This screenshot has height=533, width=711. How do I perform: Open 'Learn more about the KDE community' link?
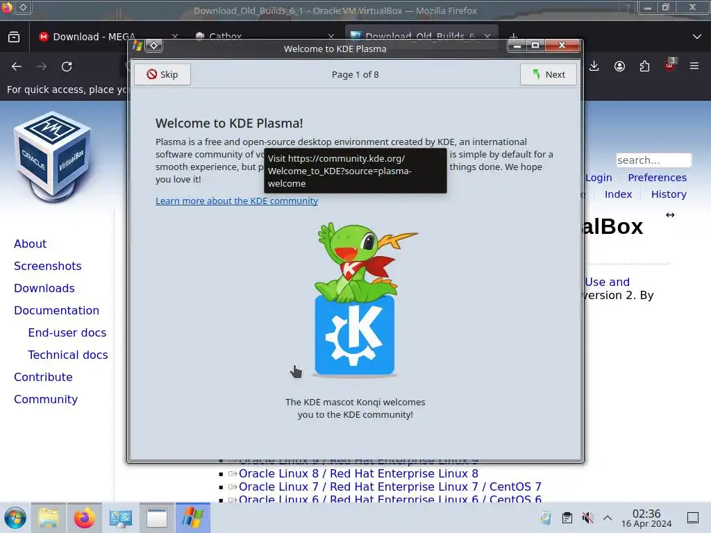coord(237,201)
